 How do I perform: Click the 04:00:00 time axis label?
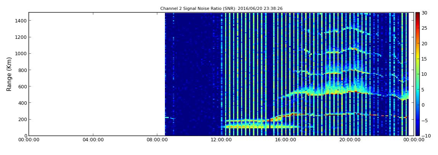coord(93,140)
